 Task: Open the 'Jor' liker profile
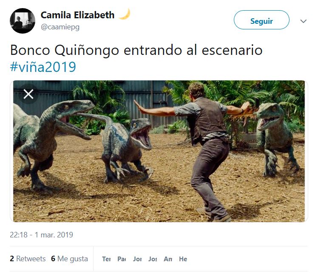(x=137, y=259)
